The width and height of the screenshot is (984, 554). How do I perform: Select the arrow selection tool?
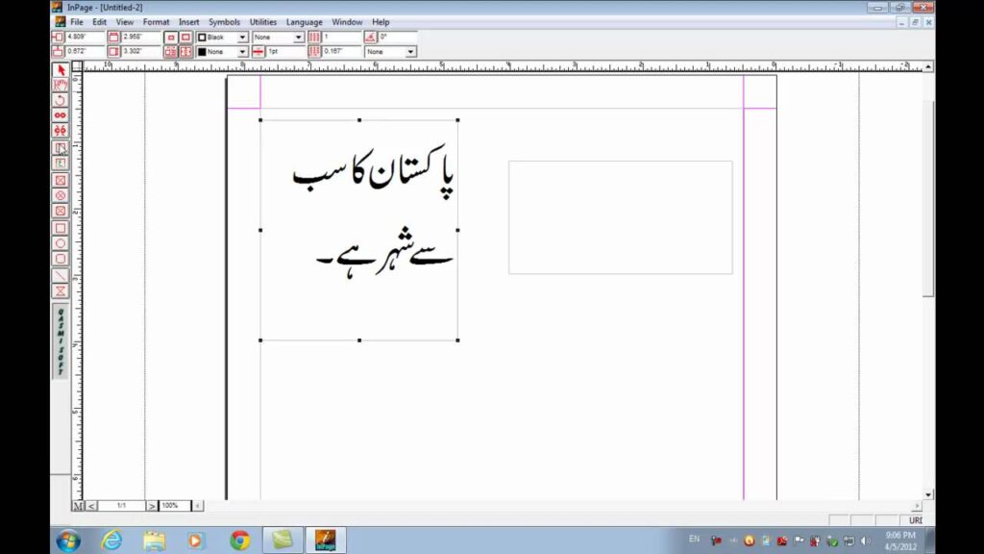click(60, 69)
